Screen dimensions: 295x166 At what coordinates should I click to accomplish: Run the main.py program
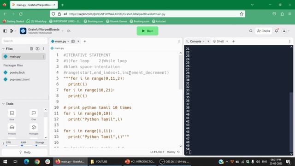tap(147, 31)
